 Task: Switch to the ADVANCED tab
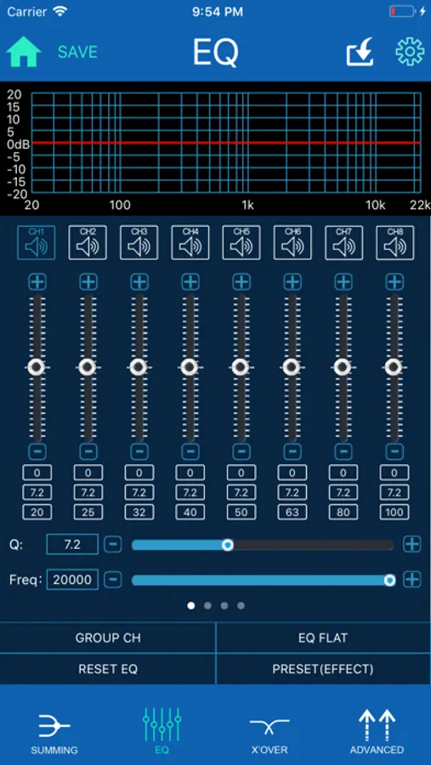coord(377,731)
